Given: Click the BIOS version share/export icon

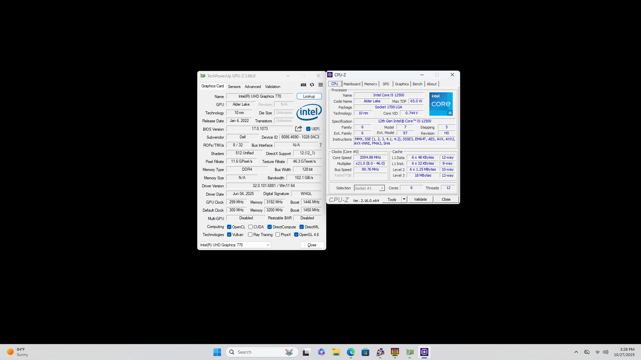Looking at the screenshot, I should 298,129.
